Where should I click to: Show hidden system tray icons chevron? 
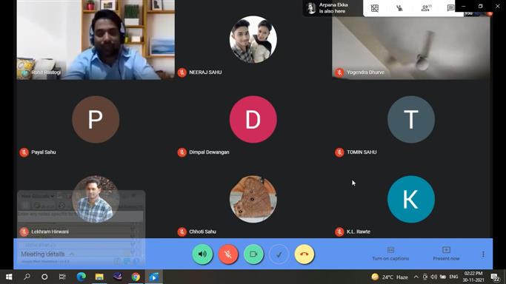[416, 277]
